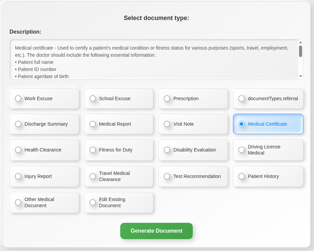Image resolution: width=314 pixels, height=251 pixels.
Task: Select the Medical Certificate option
Action: coord(268,124)
